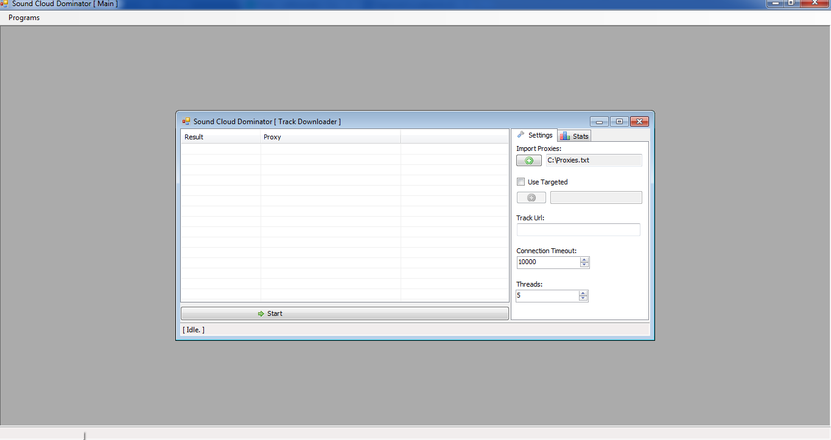Switch to the Stats tab
831x440 pixels.
click(575, 136)
